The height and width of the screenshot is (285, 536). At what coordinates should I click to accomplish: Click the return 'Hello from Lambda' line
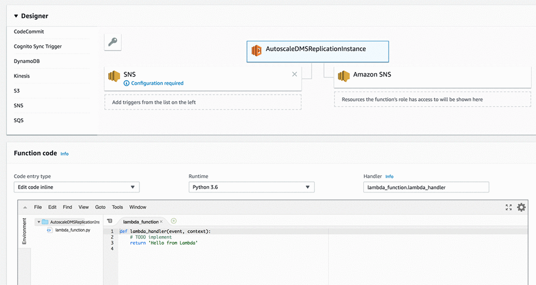coord(163,243)
